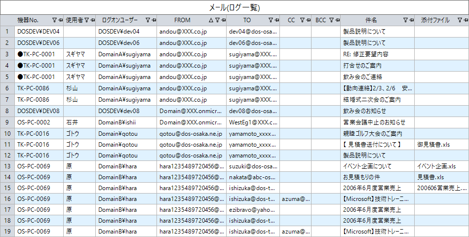Select row 8 via its row number header

point(7,111)
